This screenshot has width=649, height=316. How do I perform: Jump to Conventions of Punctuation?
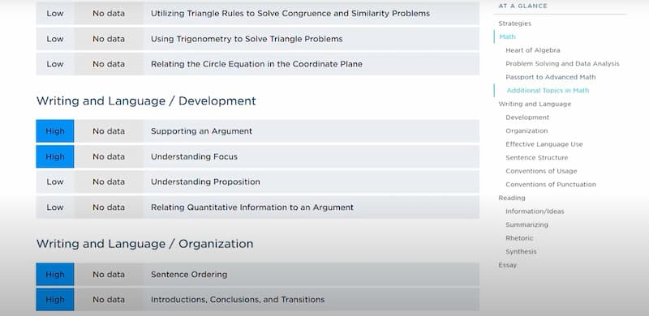551,185
